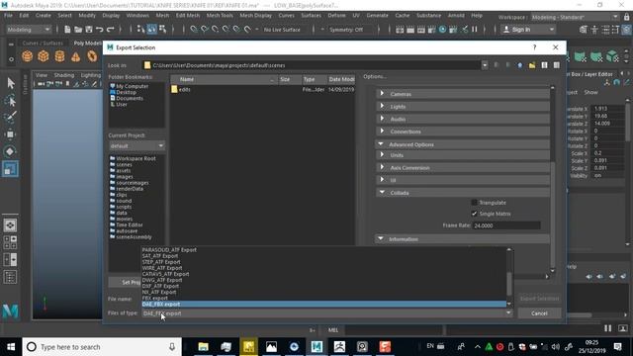Select the polygon cube shelf icon

(x=44, y=56)
